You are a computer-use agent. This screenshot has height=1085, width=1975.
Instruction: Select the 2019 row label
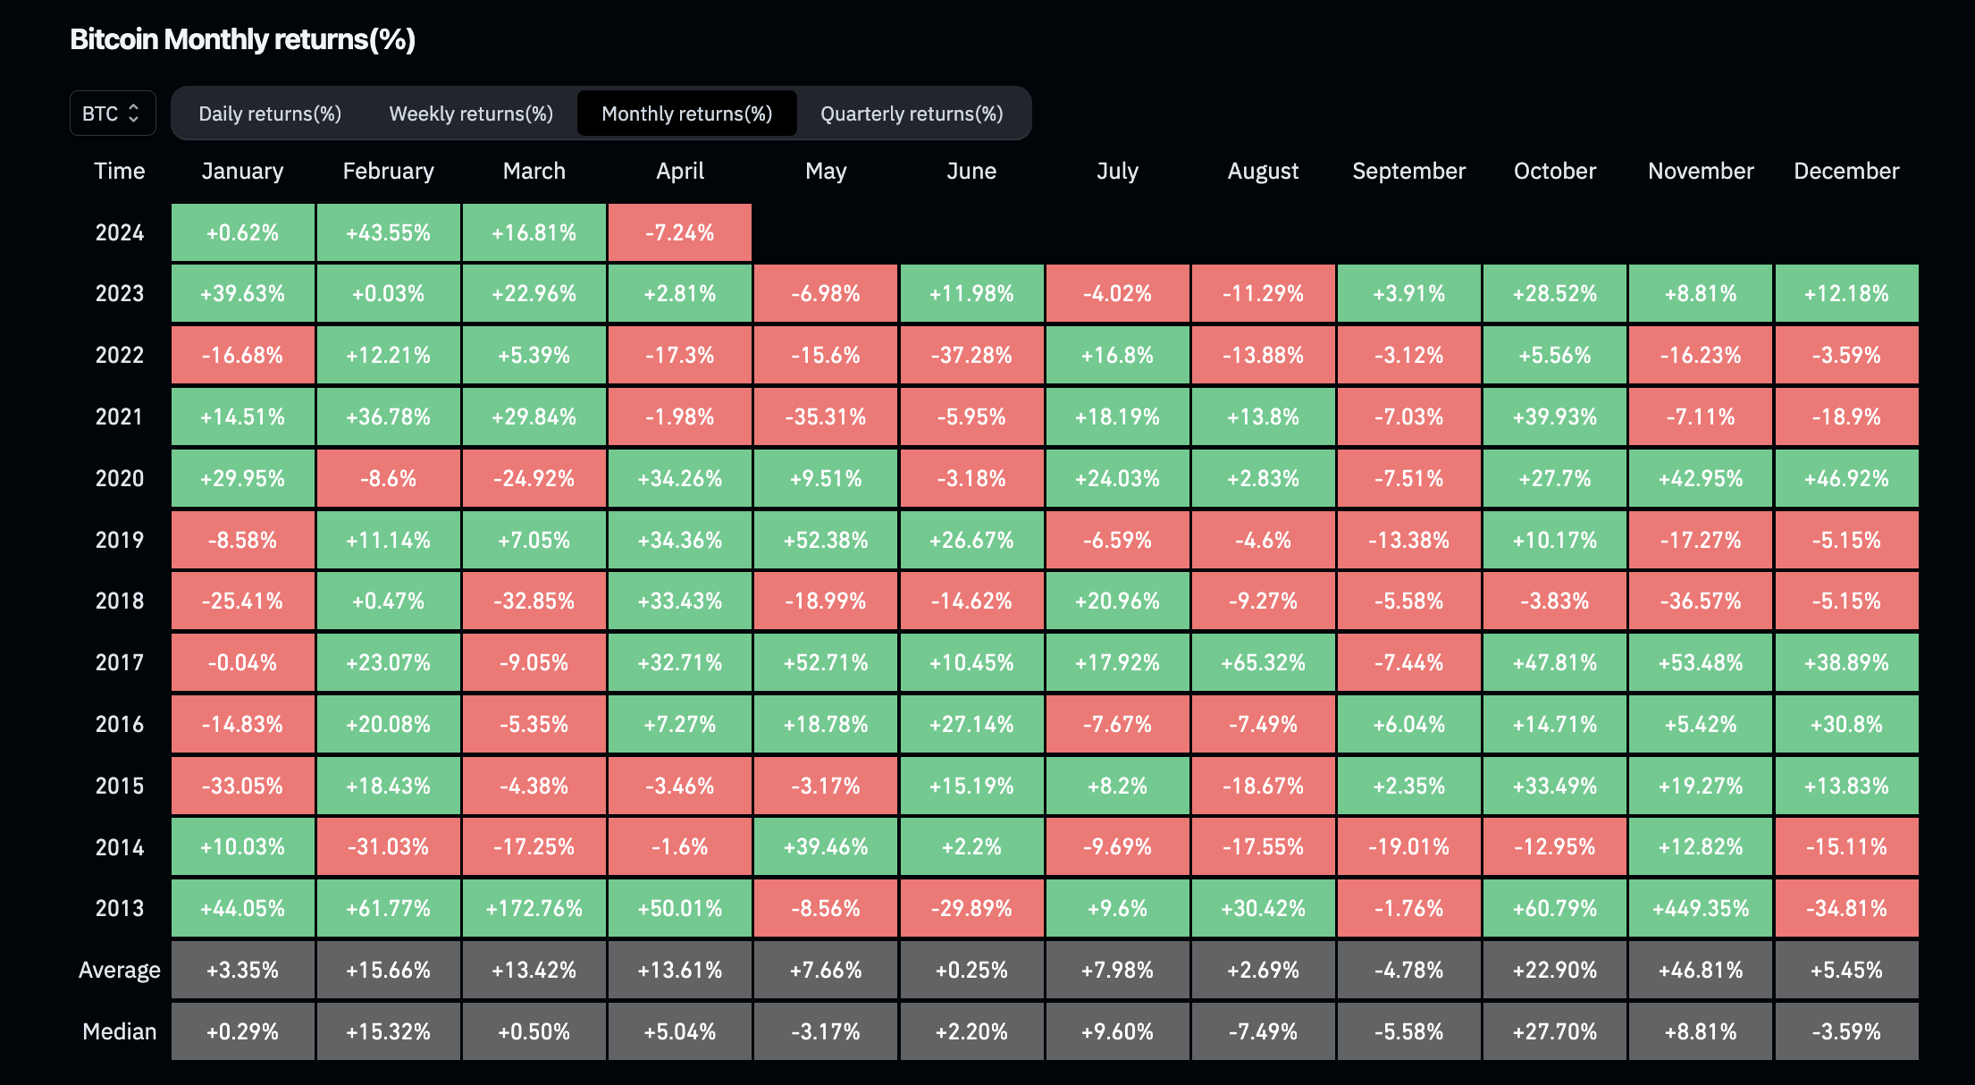120,540
